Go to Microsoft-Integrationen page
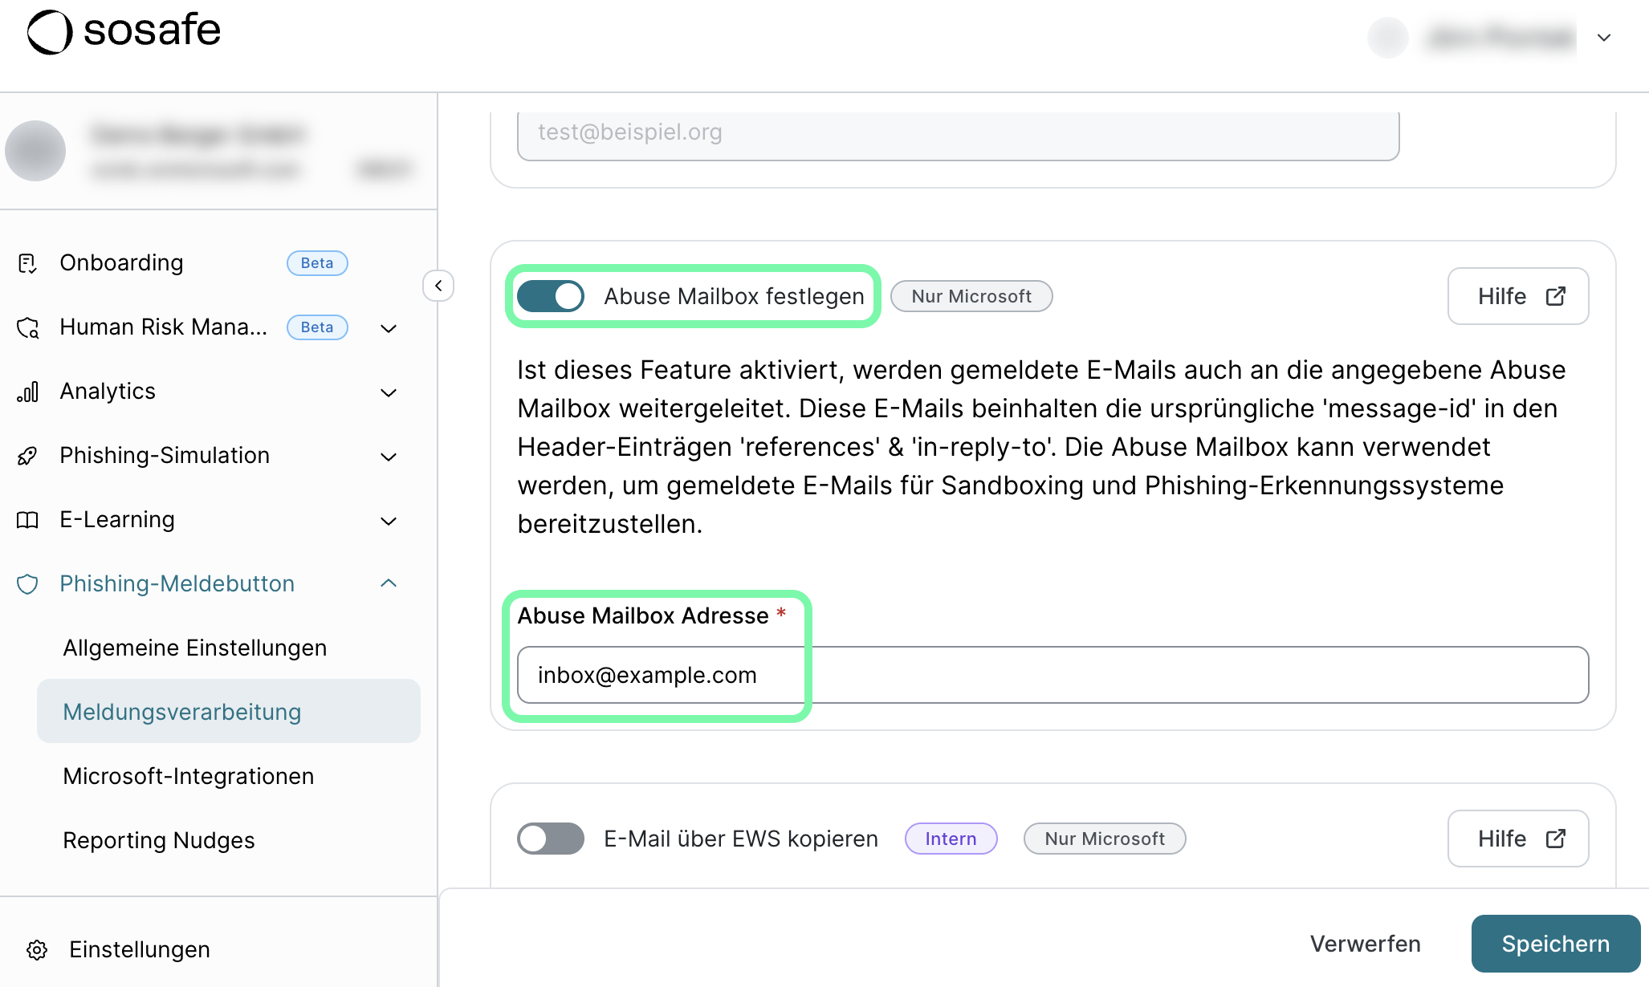Viewport: 1649px width, 987px height. click(189, 776)
